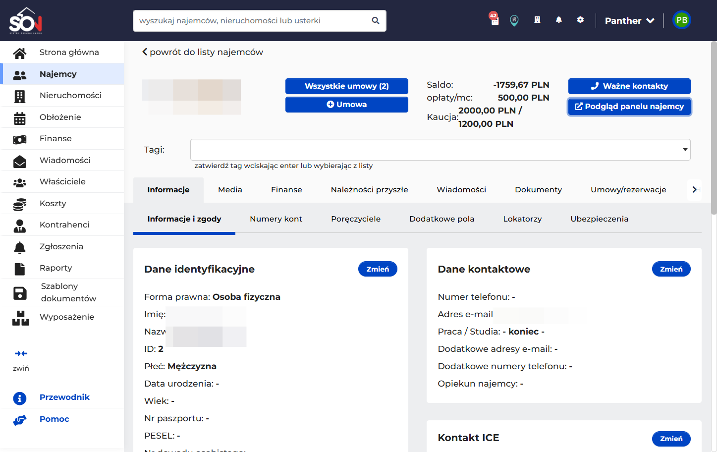Image resolution: width=717 pixels, height=452 pixels.
Task: Open Szablony dokumentów save icon
Action: [20, 293]
